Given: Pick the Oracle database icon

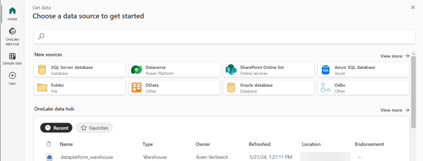Looking at the screenshot, I should click(x=231, y=88).
